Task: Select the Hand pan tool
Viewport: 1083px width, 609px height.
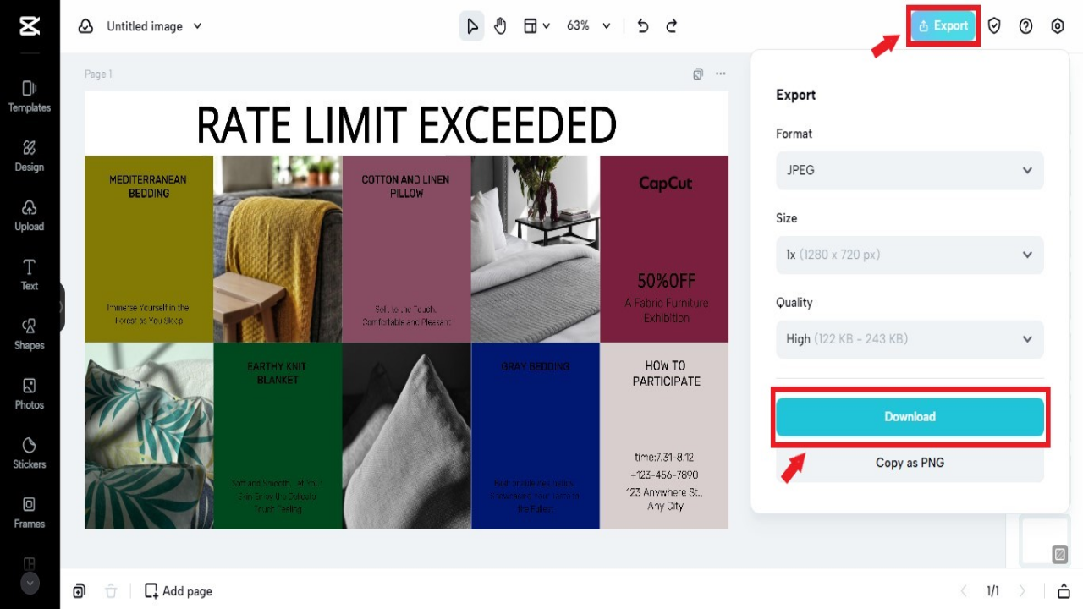Action: (x=500, y=25)
